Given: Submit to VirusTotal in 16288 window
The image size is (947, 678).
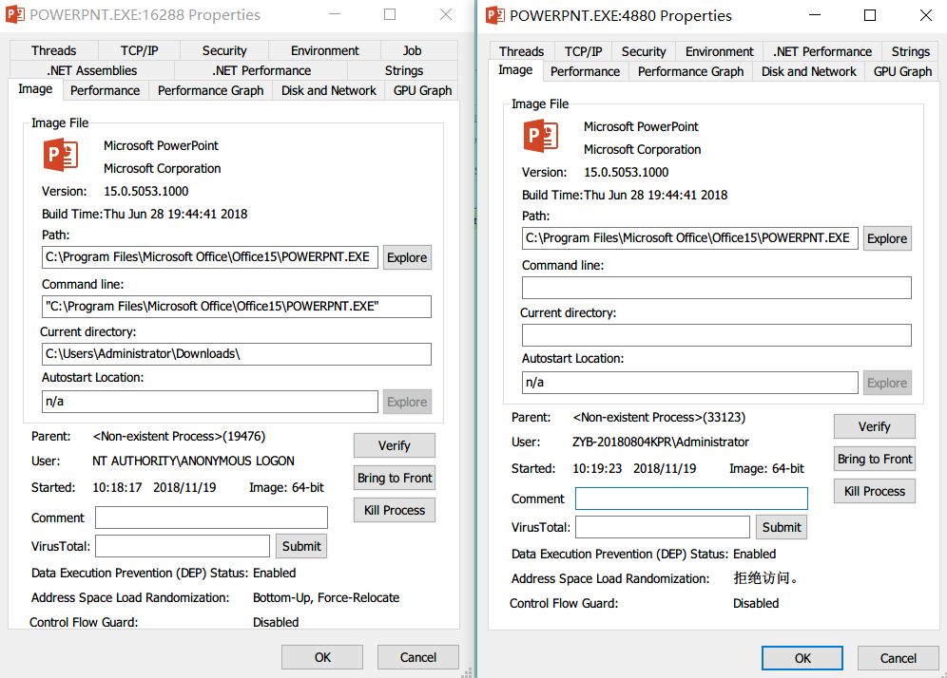Looking at the screenshot, I should tap(301, 546).
